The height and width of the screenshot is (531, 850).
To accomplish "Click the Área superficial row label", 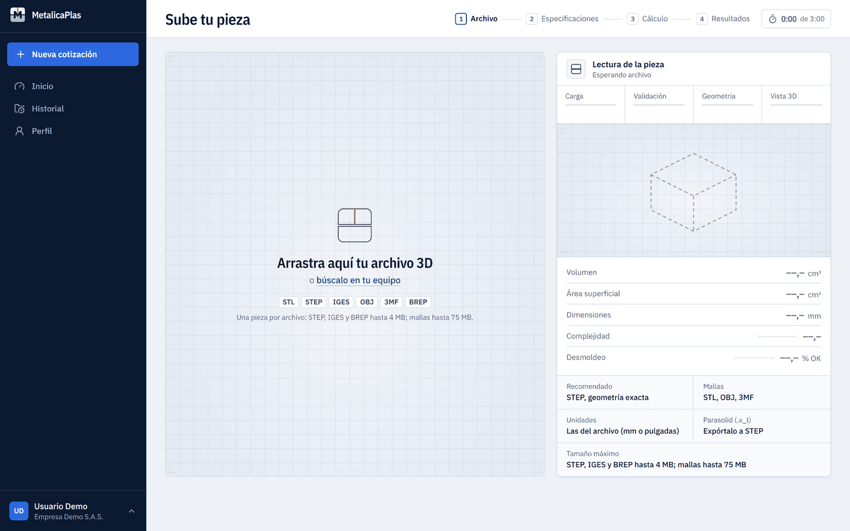I will (593, 294).
